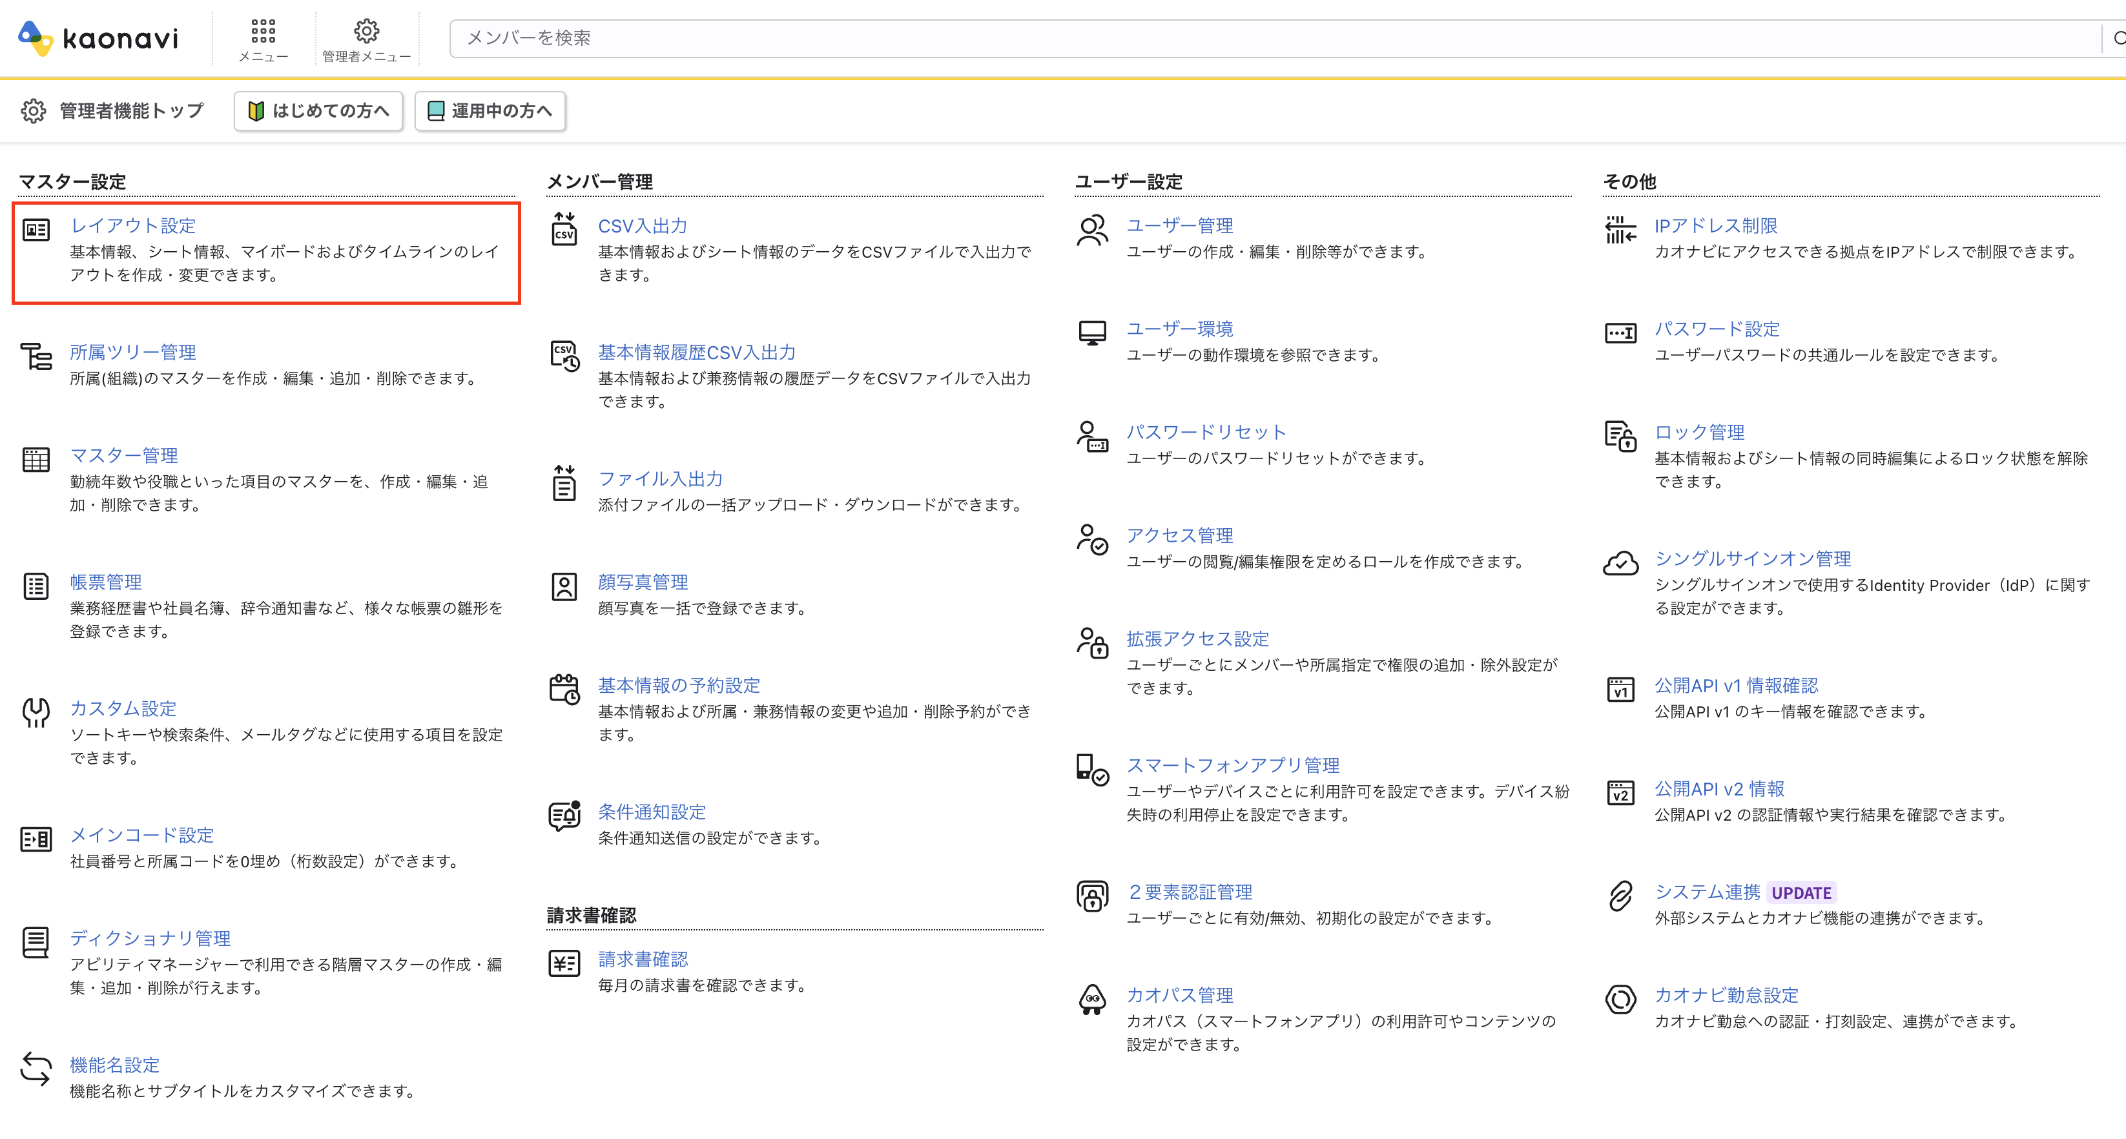Click the 運用中の方へ button
This screenshot has height=1139, width=2126.
pyautogui.click(x=490, y=110)
